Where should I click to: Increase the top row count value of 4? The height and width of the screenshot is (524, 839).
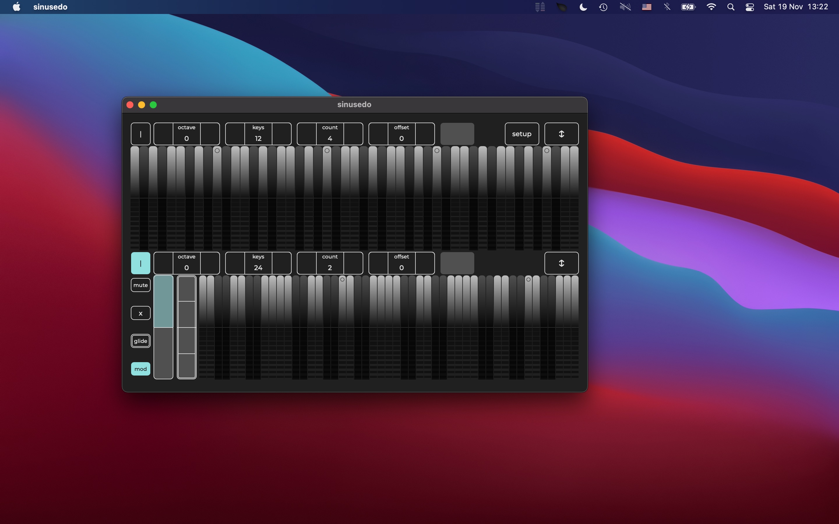click(x=353, y=134)
